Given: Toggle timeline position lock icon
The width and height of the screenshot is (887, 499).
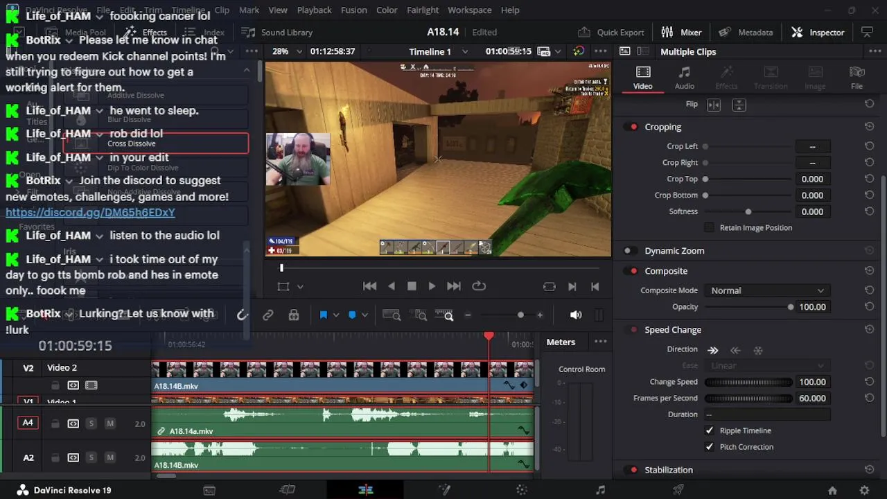Looking at the screenshot, I should (294, 315).
